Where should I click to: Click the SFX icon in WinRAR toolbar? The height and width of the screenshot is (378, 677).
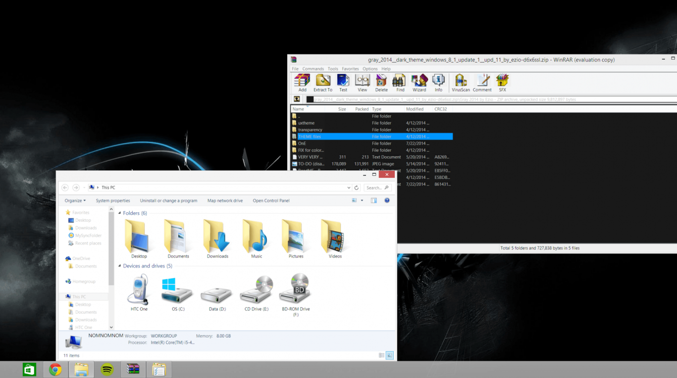[x=502, y=83]
